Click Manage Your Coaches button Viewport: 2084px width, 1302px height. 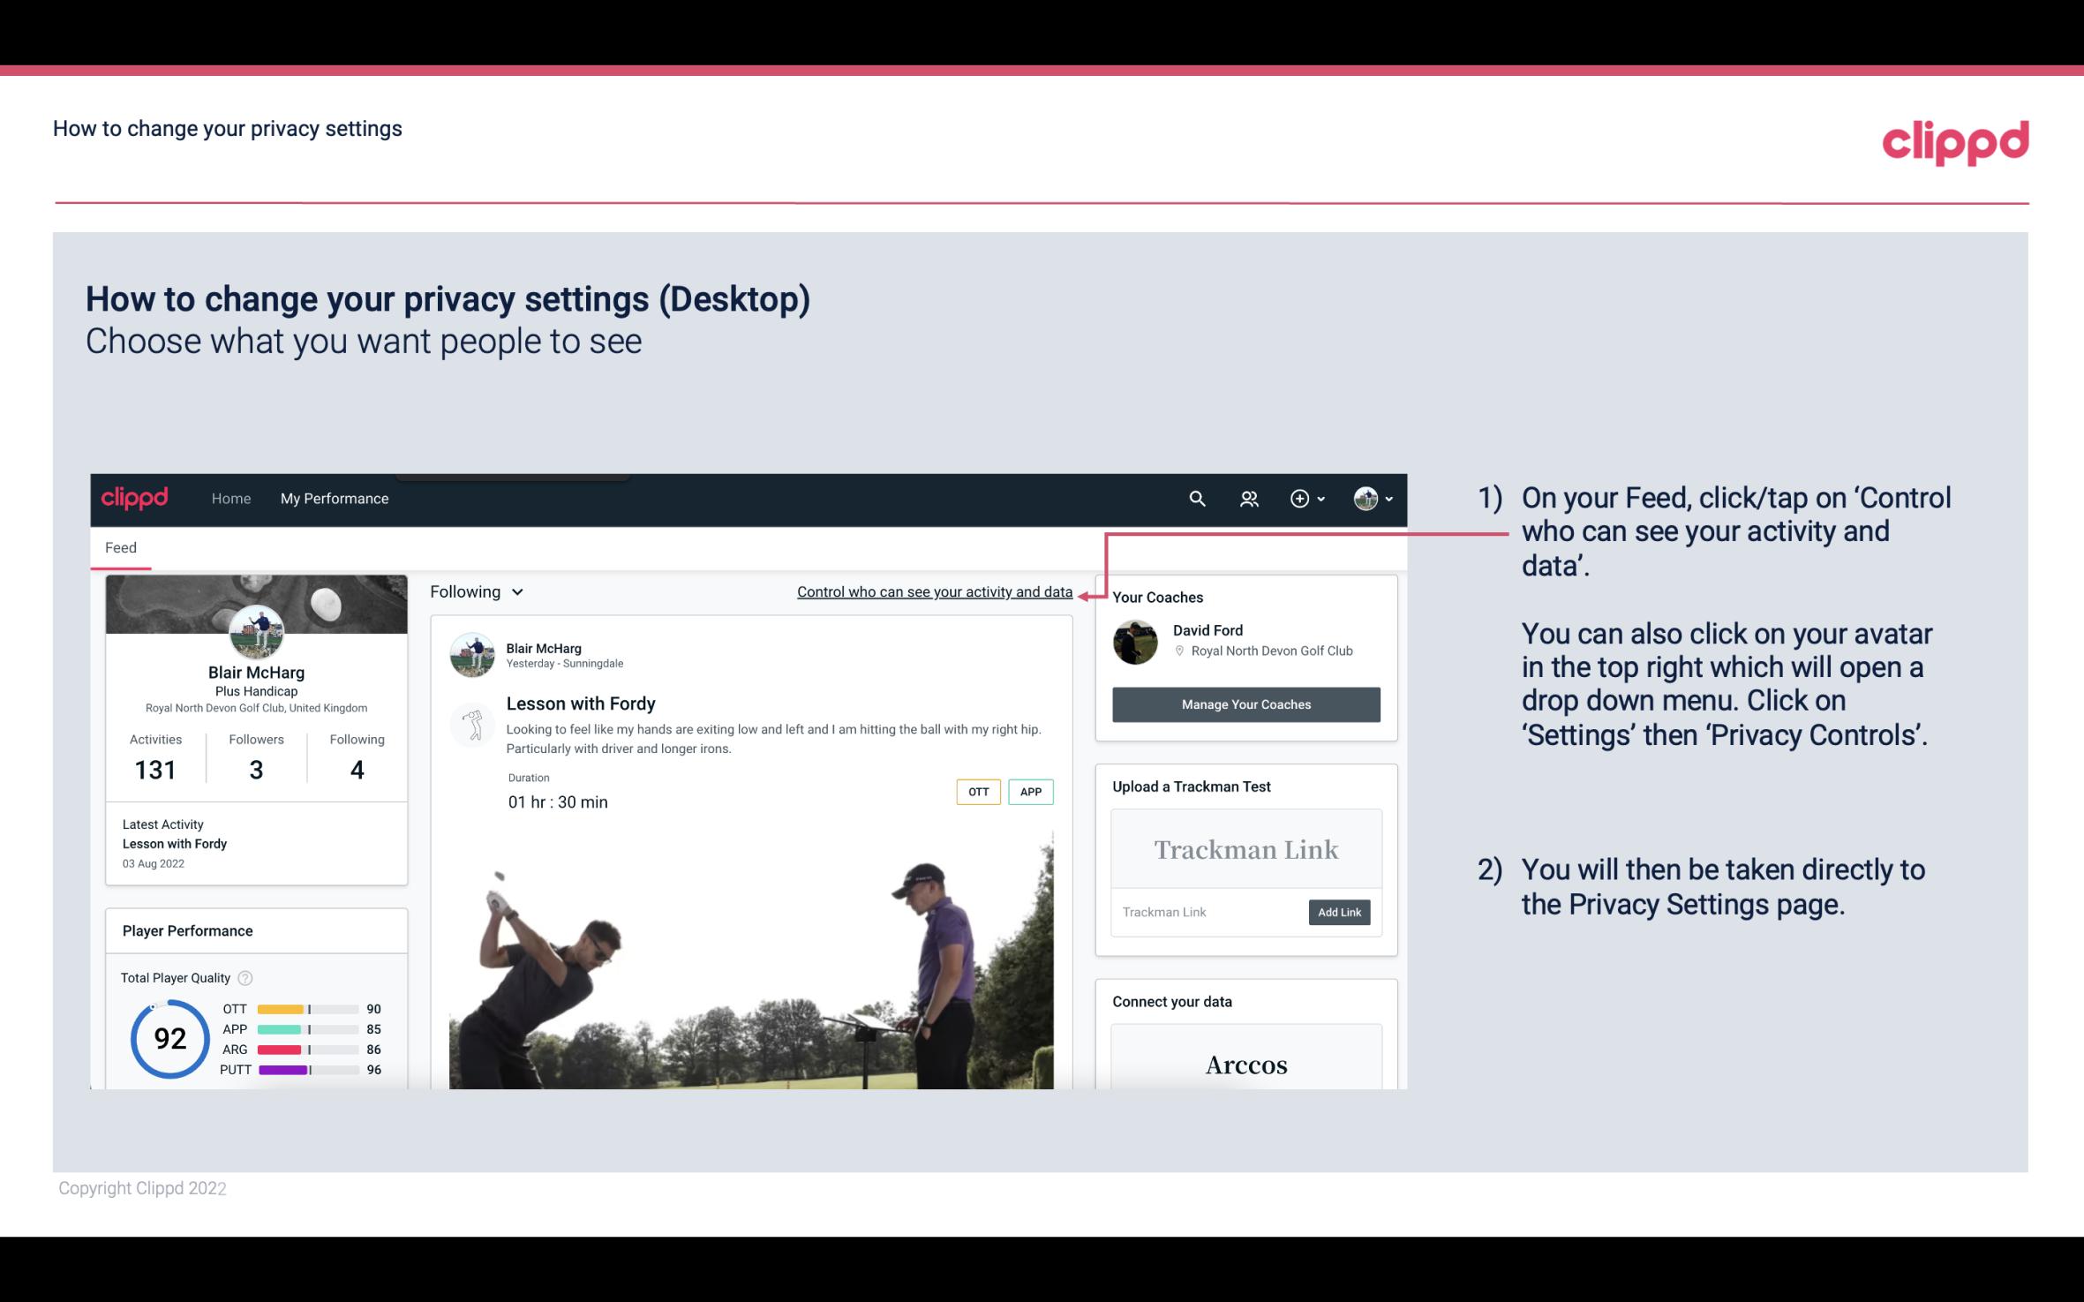click(x=1245, y=704)
